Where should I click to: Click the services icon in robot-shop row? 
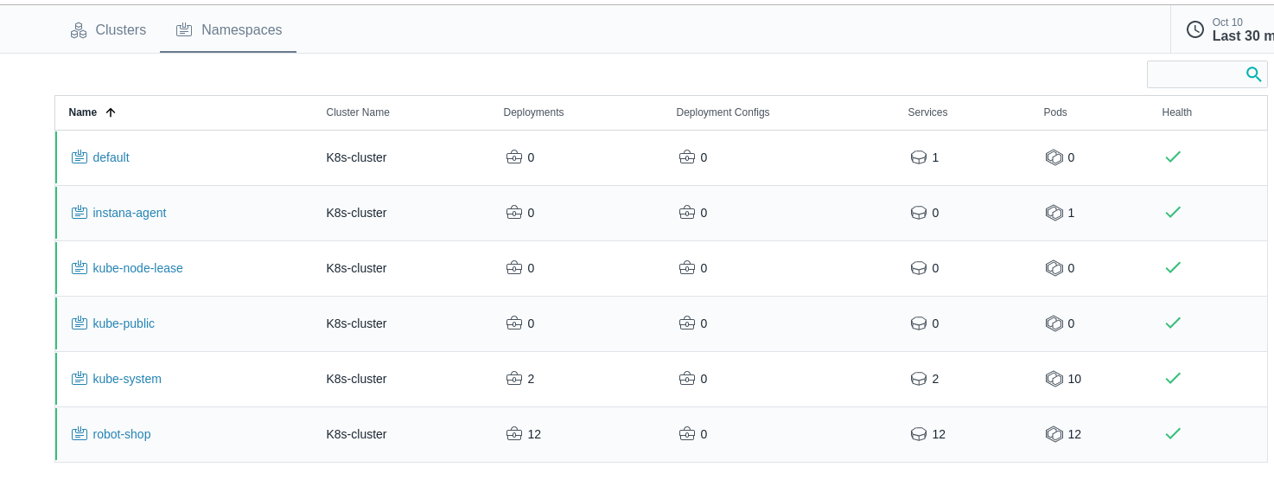[x=918, y=434]
